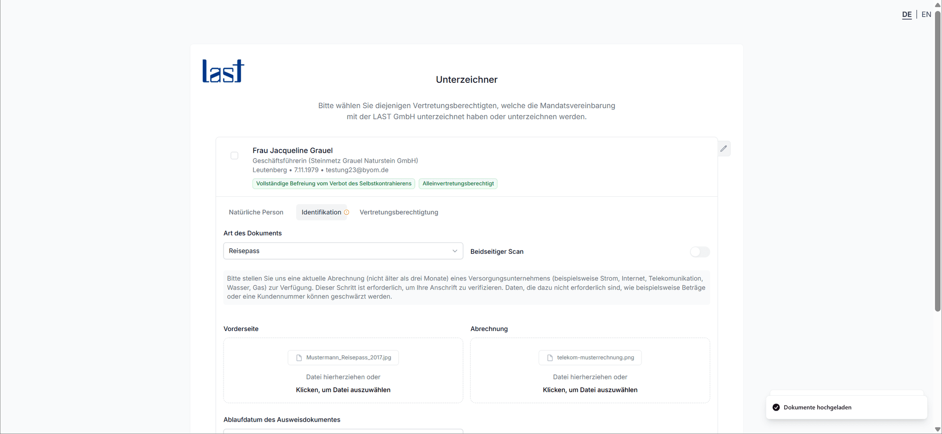Click the scrollbar up arrow
942x434 pixels.
click(937, 5)
